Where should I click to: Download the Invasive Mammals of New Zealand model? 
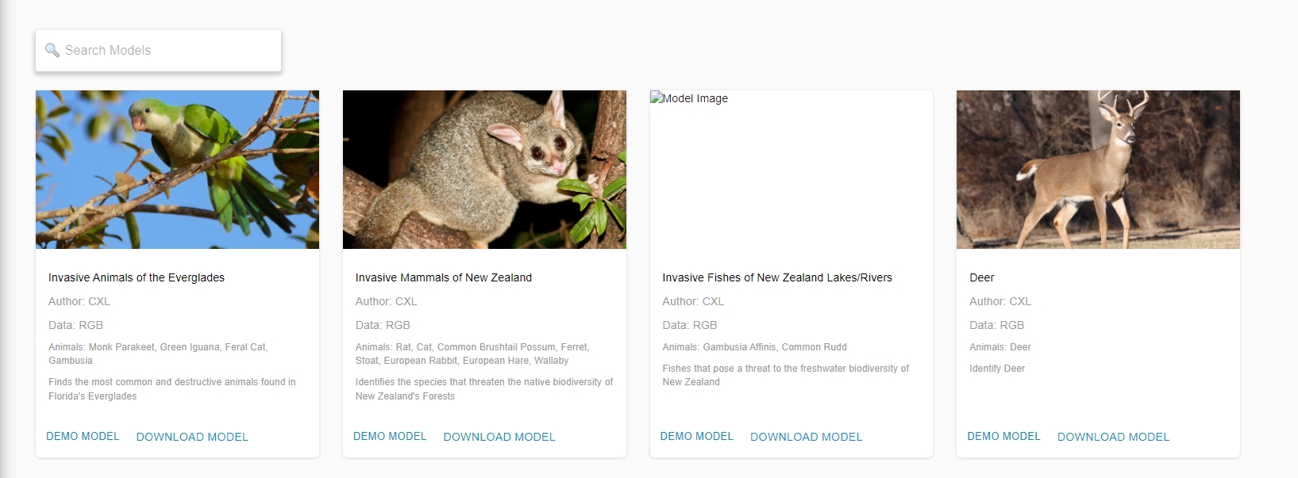pyautogui.click(x=499, y=437)
